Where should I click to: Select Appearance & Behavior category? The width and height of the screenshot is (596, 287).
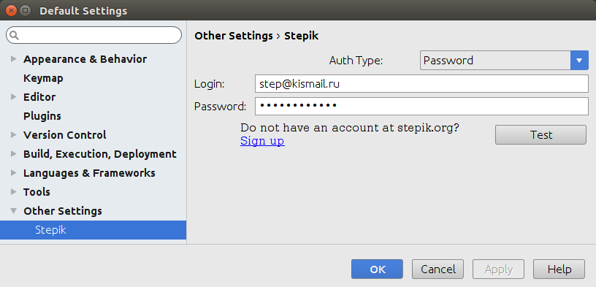pos(85,59)
